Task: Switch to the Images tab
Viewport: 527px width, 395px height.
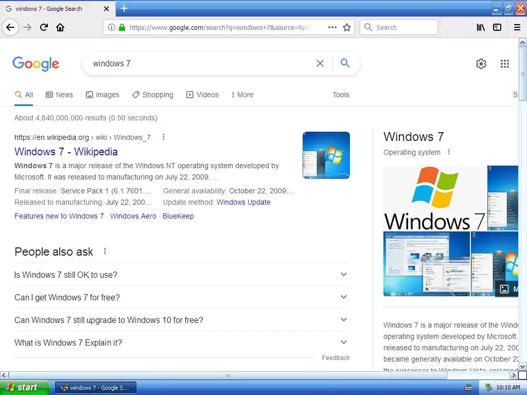Action: coord(102,95)
